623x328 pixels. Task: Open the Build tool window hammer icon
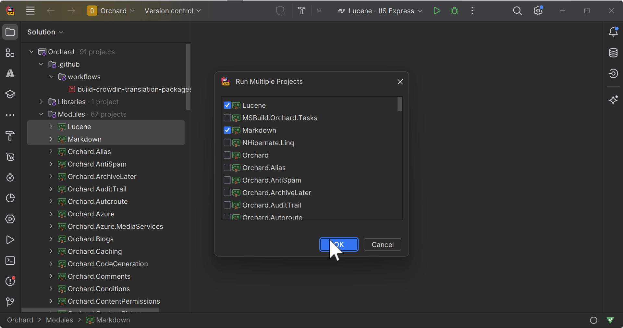tap(10, 136)
